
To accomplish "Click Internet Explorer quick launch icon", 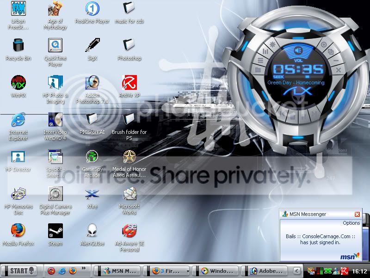I will coord(62,271).
